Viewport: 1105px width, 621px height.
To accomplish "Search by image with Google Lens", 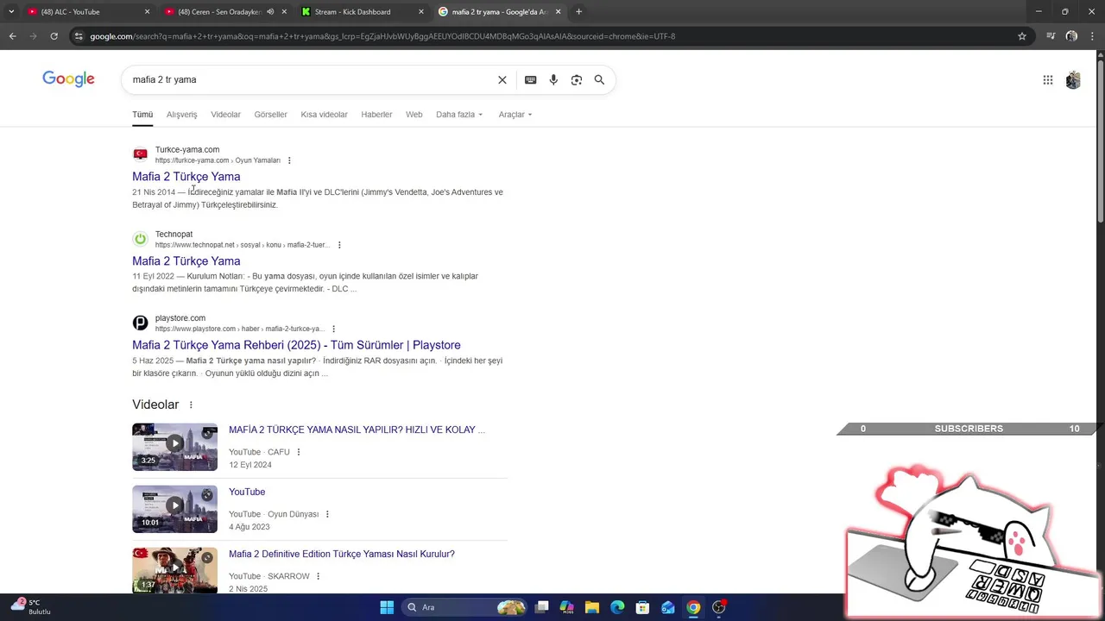I will [577, 79].
